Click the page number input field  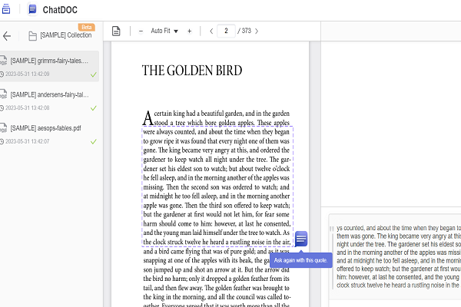tap(227, 31)
